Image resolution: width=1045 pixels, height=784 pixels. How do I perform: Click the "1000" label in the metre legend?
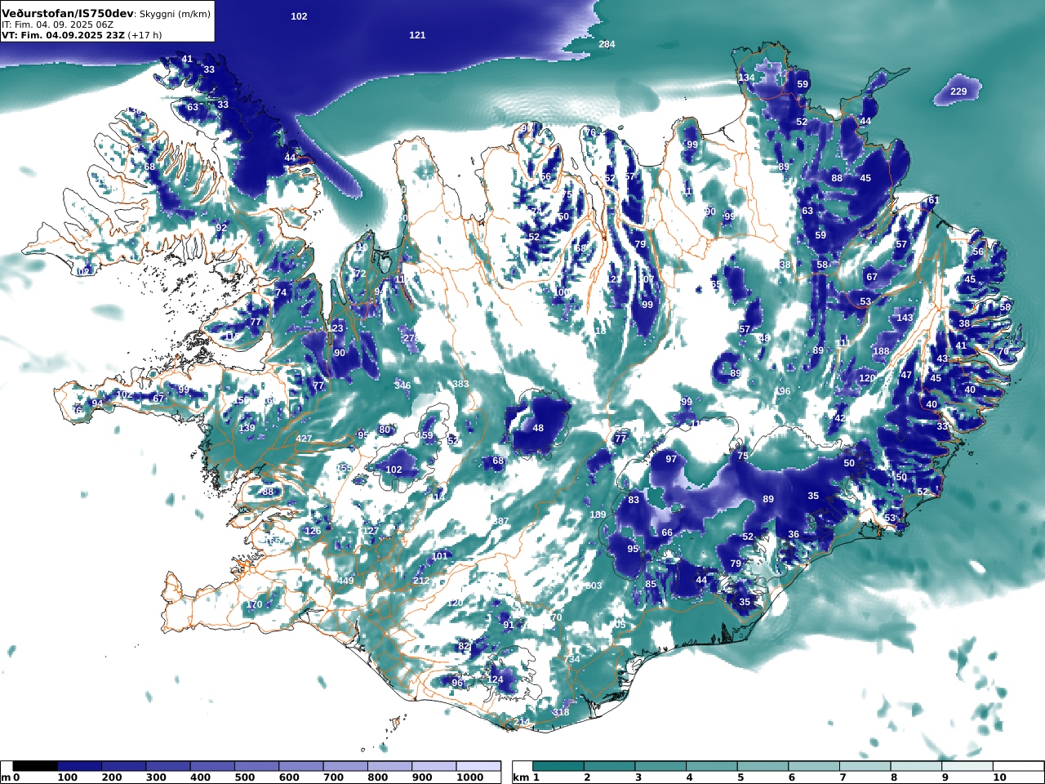pyautogui.click(x=470, y=777)
